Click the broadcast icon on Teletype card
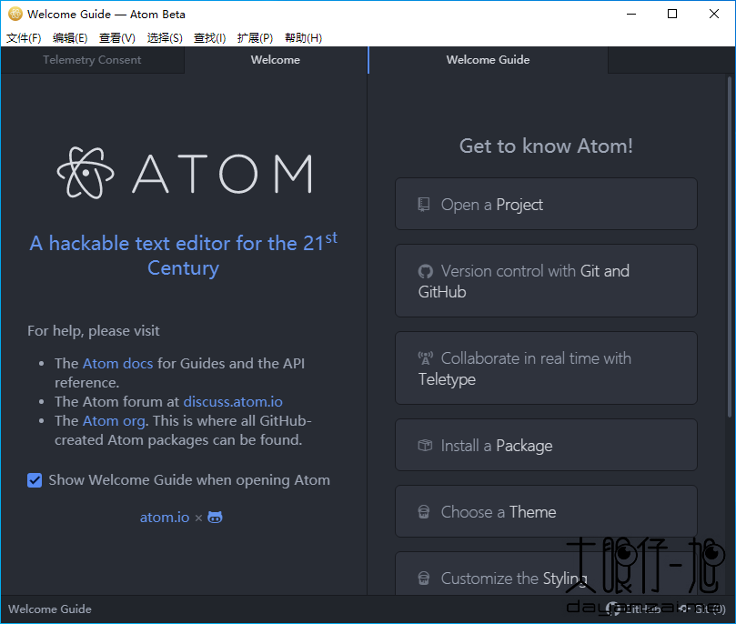 click(x=425, y=358)
